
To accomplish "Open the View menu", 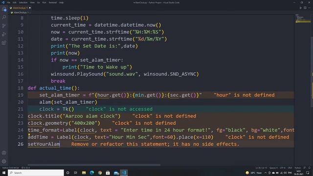I will pyautogui.click(x=32, y=2).
